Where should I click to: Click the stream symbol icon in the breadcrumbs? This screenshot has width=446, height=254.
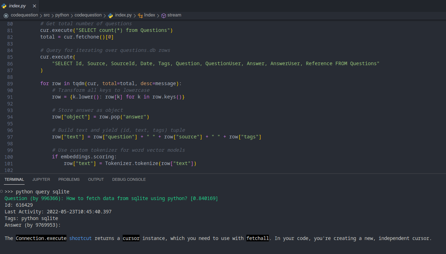tap(163, 15)
